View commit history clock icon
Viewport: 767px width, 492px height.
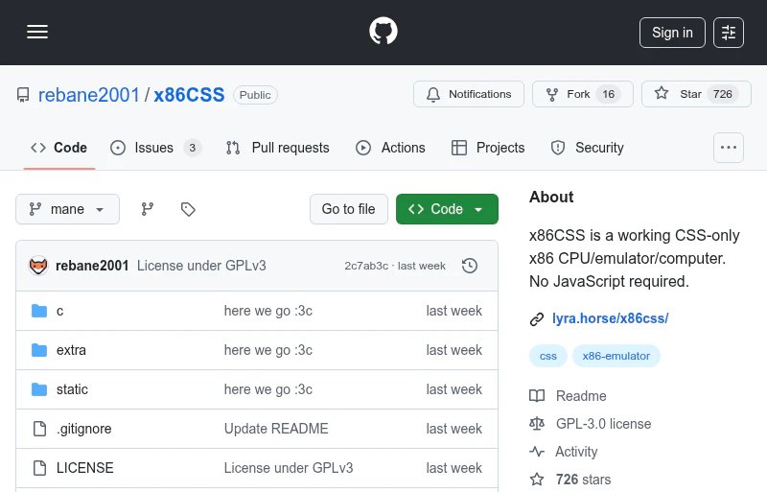click(x=470, y=266)
